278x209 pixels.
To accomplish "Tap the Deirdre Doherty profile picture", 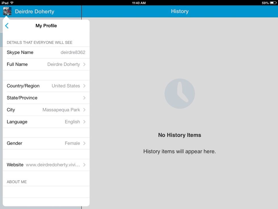I will pyautogui.click(x=7, y=11).
